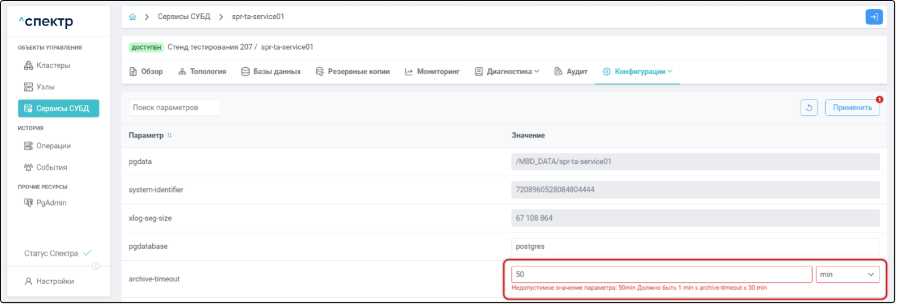Collapse the sidebar with the arrow icon
This screenshot has width=897, height=305.
pos(96,266)
